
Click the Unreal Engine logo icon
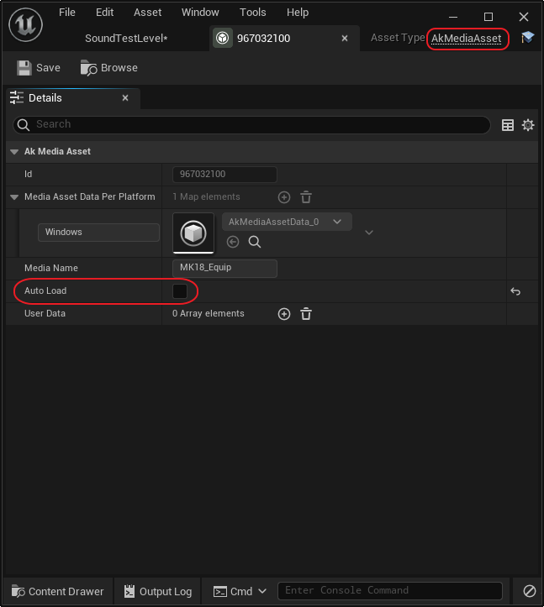tap(25, 25)
